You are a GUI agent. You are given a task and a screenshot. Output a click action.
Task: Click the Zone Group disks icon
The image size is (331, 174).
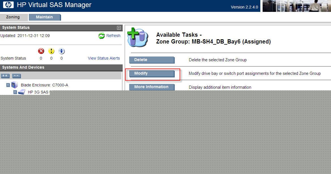(x=138, y=37)
